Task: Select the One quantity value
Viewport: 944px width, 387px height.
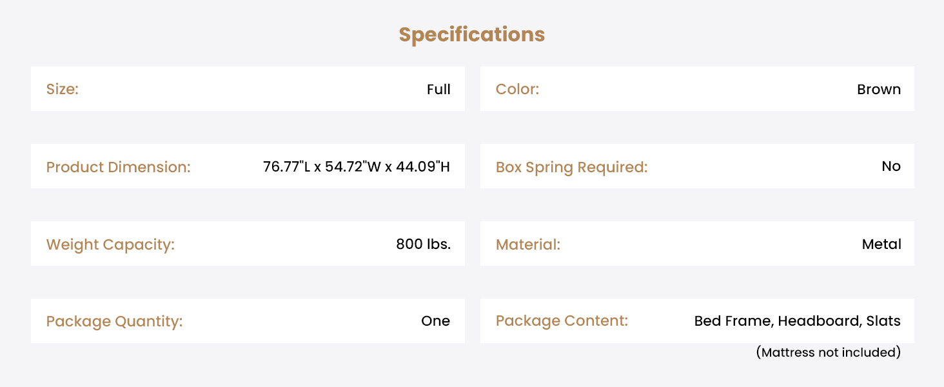Action: (435, 321)
